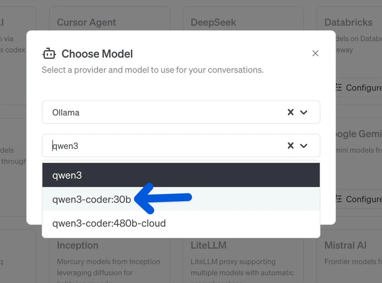Click the Configure sliders icon near Databricks
The image size is (382, 283).
click(338, 87)
